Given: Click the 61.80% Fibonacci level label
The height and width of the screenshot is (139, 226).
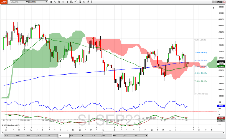Looking at the screenshot, I should (201, 73).
